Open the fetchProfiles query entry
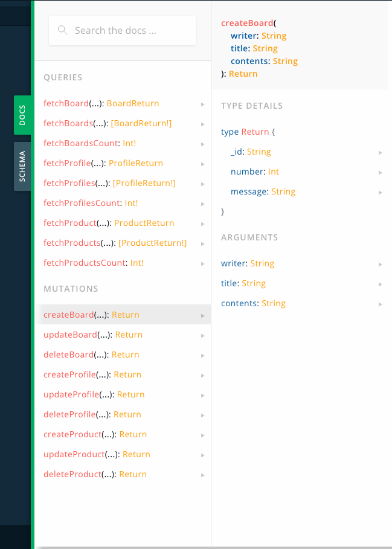 tap(124, 184)
